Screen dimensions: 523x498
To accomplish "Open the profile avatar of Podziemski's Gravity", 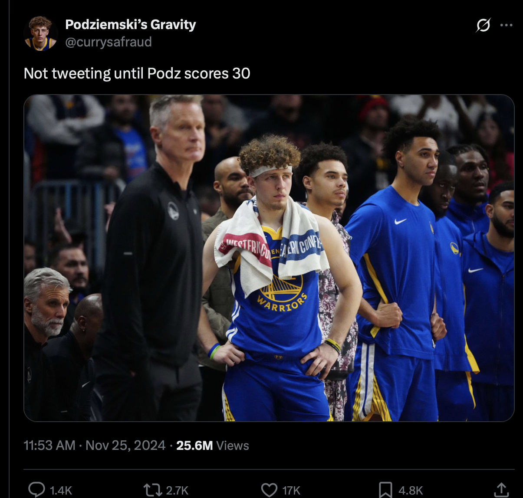I will click(40, 33).
